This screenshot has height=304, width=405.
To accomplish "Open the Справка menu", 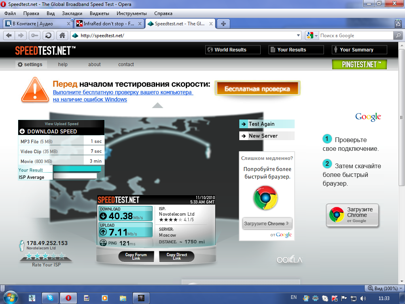I will point(163,13).
